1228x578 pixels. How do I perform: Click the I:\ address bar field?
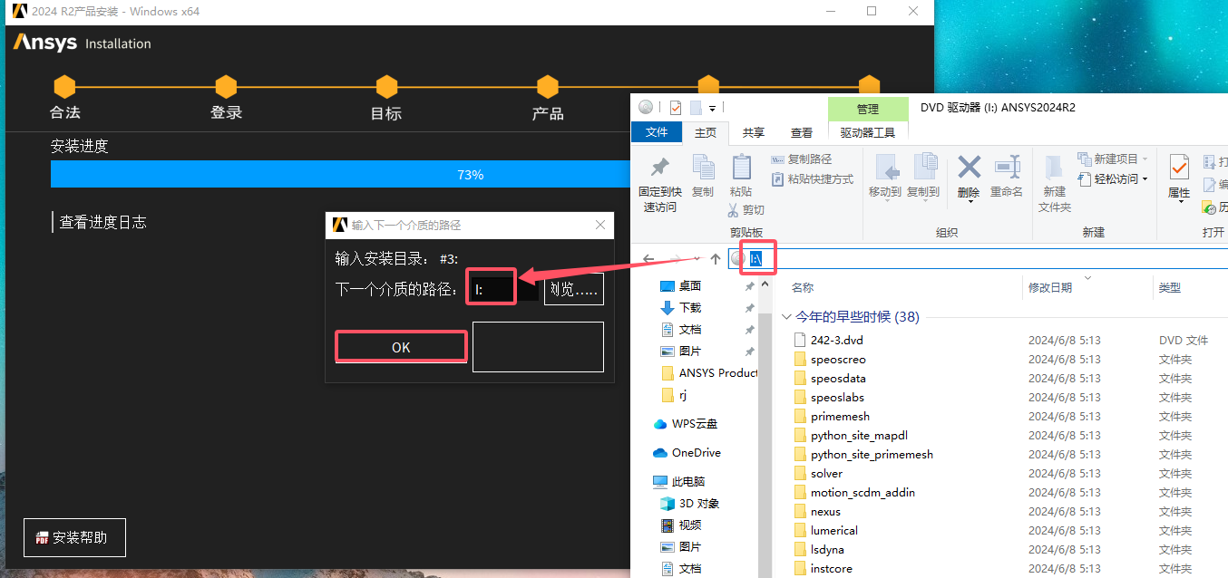(x=816, y=258)
